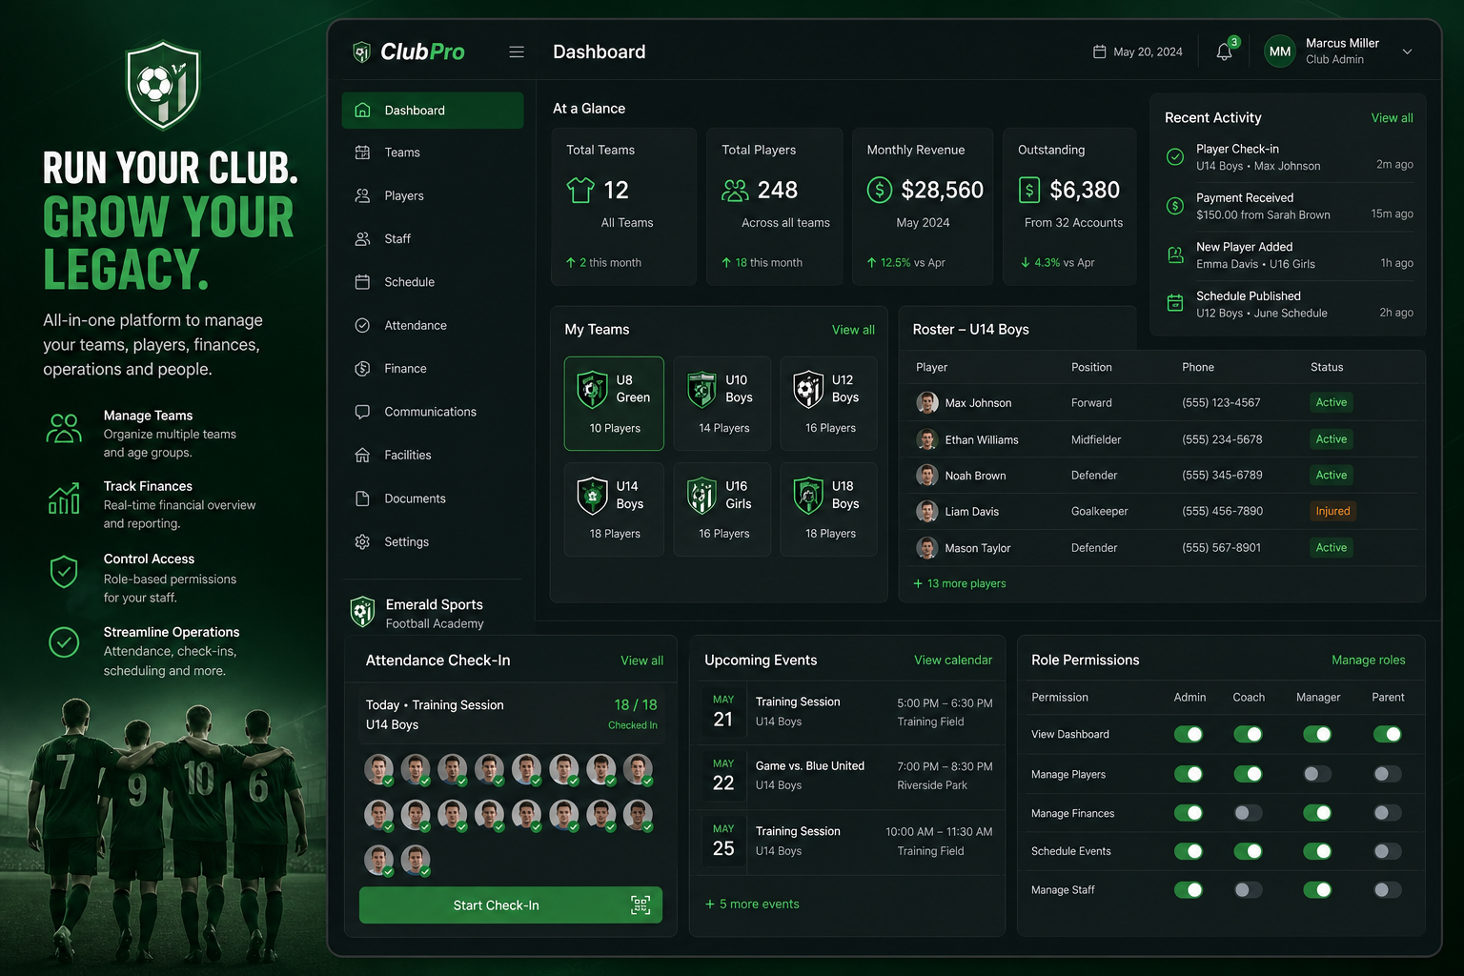Viewport: 1464px width, 976px height.
Task: Click the MM user avatar
Action: (x=1280, y=51)
